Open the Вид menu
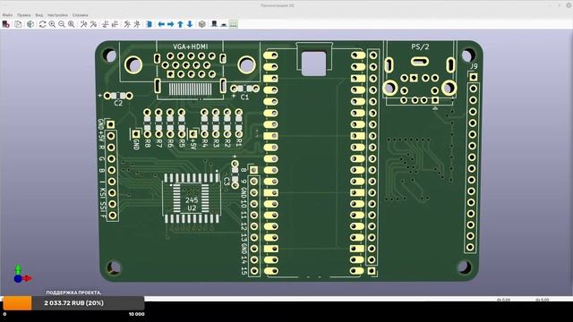 (x=39, y=15)
